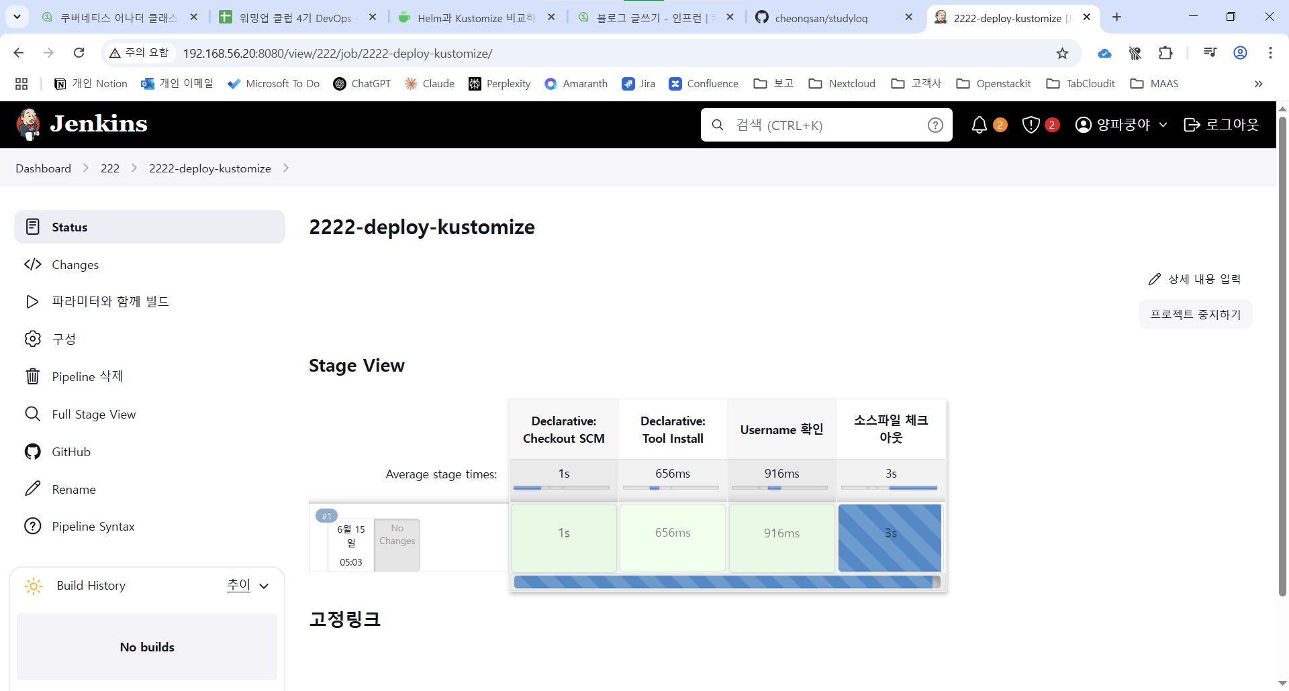The image size is (1289, 691).
Task: Click the delete Pipeline trash icon
Action: click(33, 376)
